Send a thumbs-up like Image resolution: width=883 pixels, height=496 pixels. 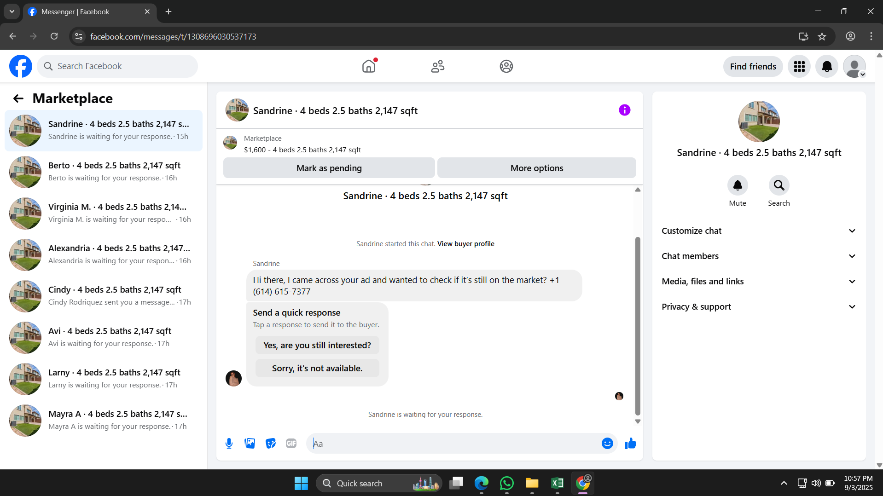[x=630, y=443]
